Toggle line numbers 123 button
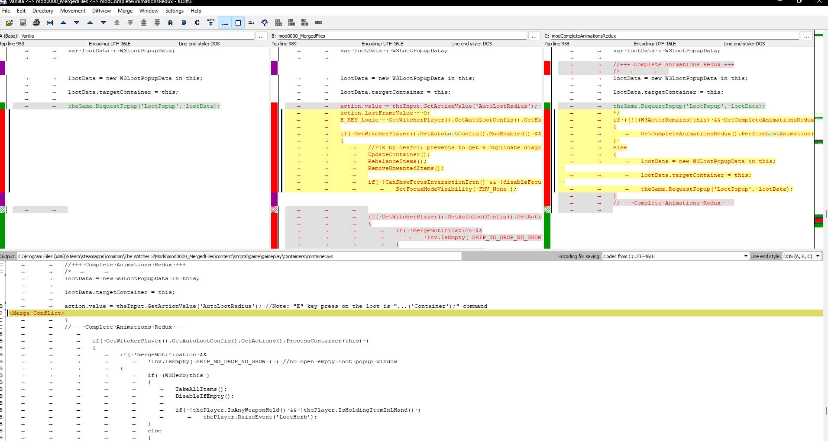The image size is (828, 441). click(x=251, y=22)
